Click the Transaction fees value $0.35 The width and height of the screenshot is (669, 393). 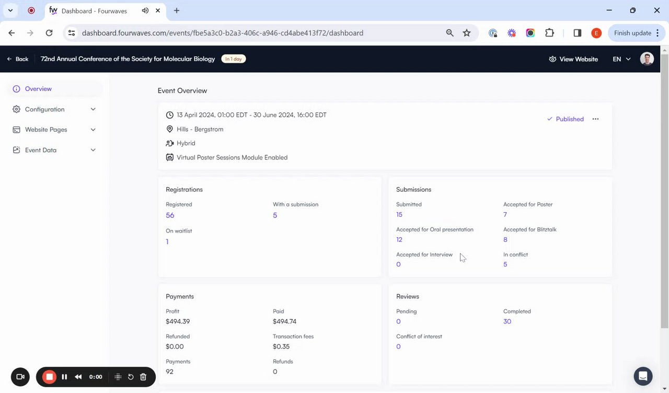pyautogui.click(x=281, y=346)
